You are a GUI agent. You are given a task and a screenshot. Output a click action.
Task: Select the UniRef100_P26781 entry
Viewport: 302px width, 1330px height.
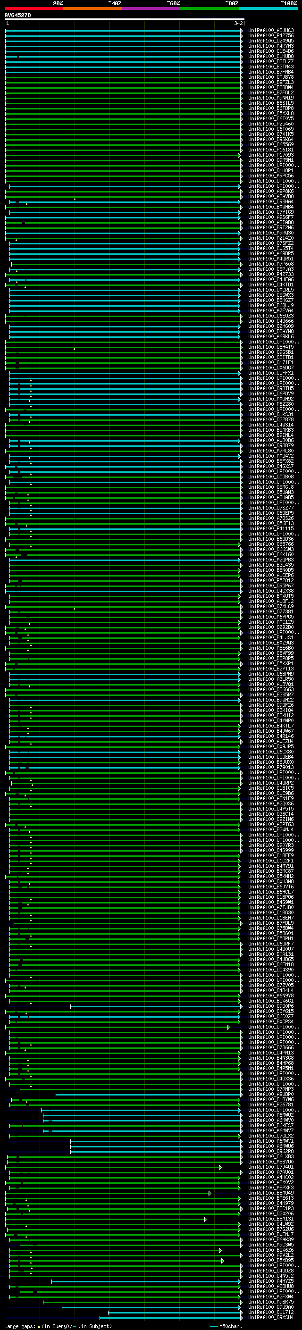271,1104
